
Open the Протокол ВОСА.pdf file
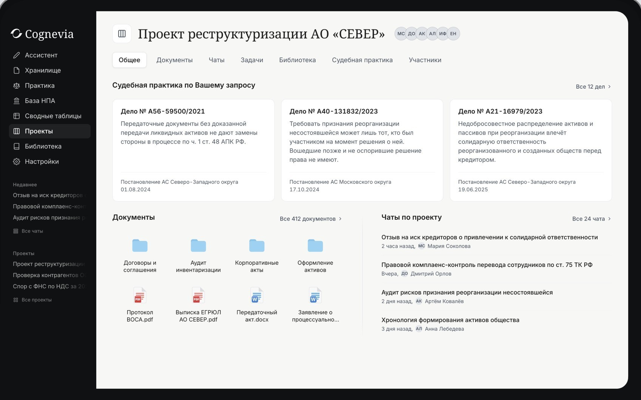(140, 305)
